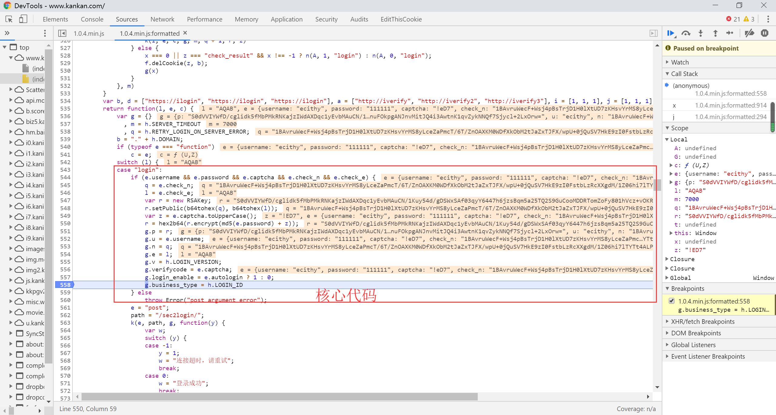This screenshot has width=776, height=415.
Task: Toggle the device toolbar icon
Action: tap(23, 19)
